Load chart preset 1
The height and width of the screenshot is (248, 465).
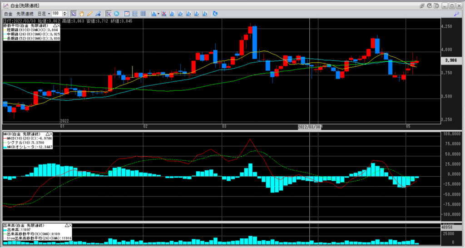coord(172,14)
